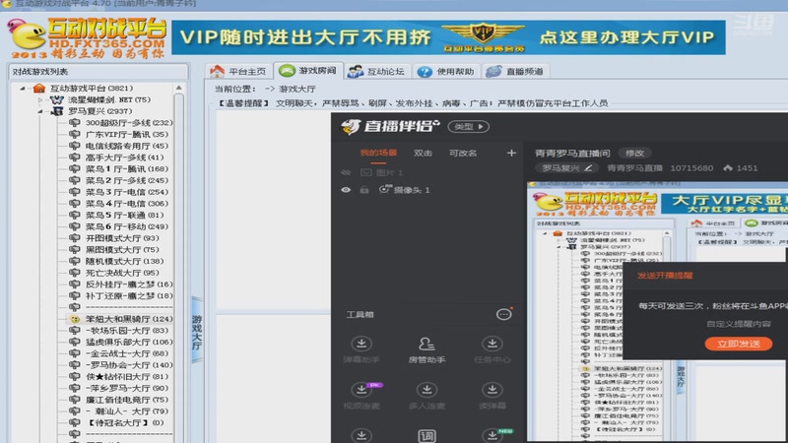Screen dimensions: 788x443
Task: Open the 直播频道 tab
Action: click(515, 71)
